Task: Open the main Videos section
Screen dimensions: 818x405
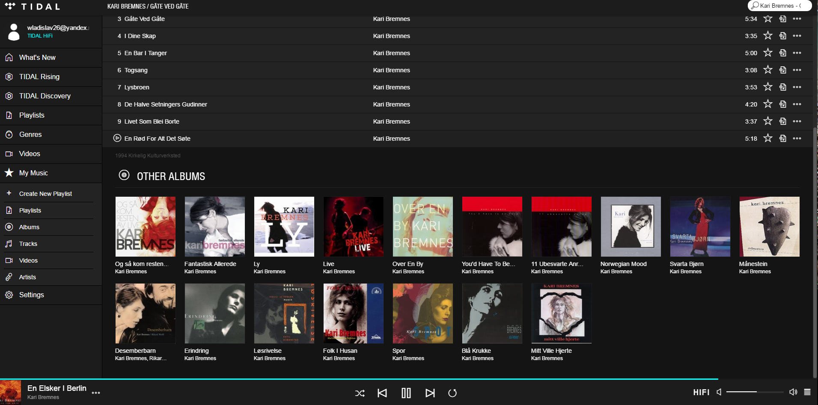Action: click(51, 154)
